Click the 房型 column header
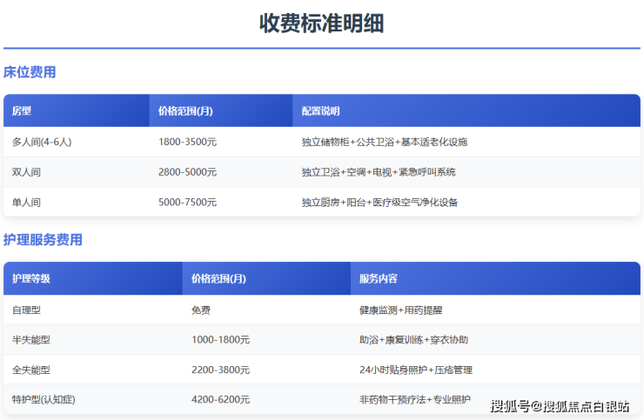 point(22,111)
